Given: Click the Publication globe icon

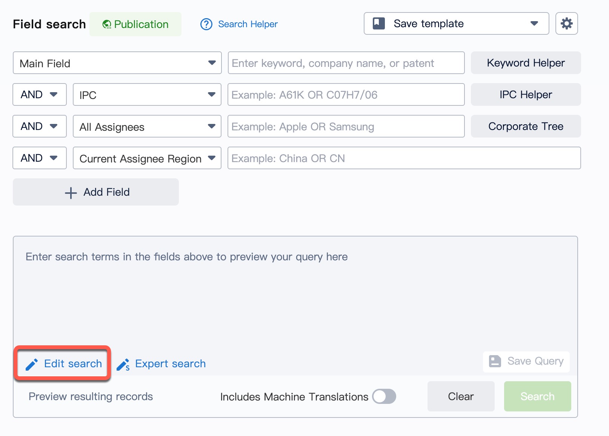Looking at the screenshot, I should tap(107, 25).
